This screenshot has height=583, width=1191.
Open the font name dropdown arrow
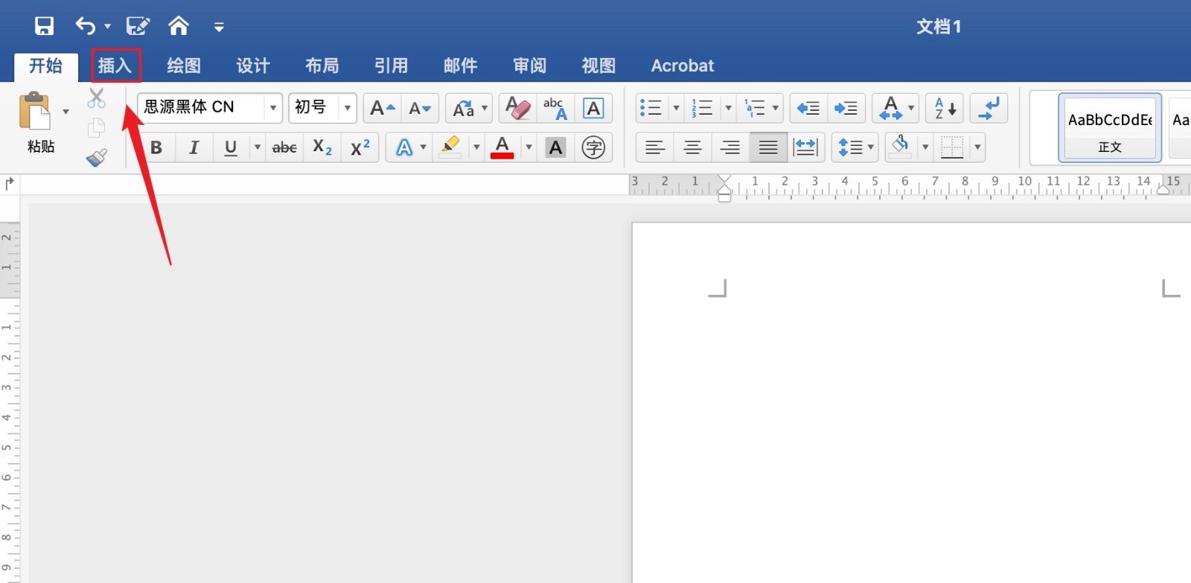click(x=273, y=108)
